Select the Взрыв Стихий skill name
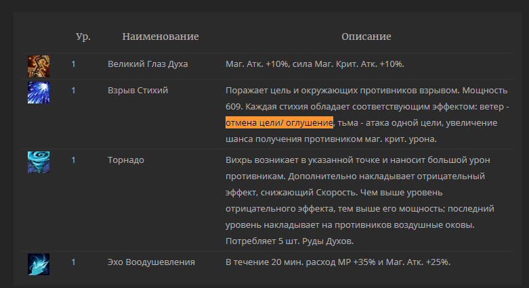 [138, 91]
